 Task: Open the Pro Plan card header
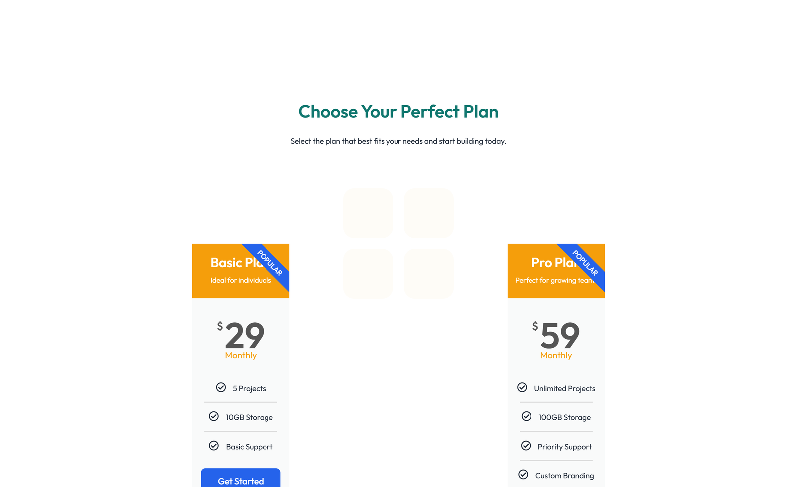pyautogui.click(x=556, y=270)
